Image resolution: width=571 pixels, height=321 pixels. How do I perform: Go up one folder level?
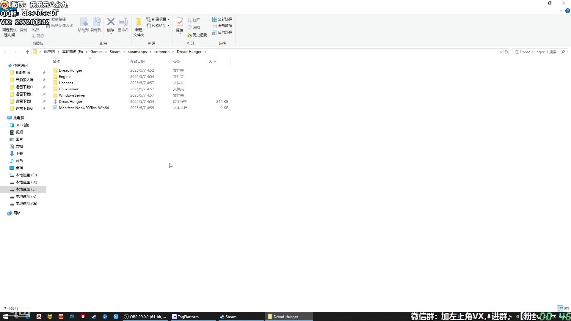point(28,52)
